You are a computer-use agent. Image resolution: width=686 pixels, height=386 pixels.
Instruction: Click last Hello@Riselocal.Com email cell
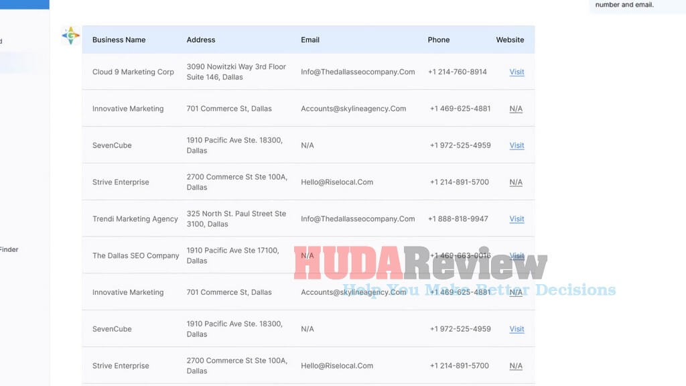337,366
